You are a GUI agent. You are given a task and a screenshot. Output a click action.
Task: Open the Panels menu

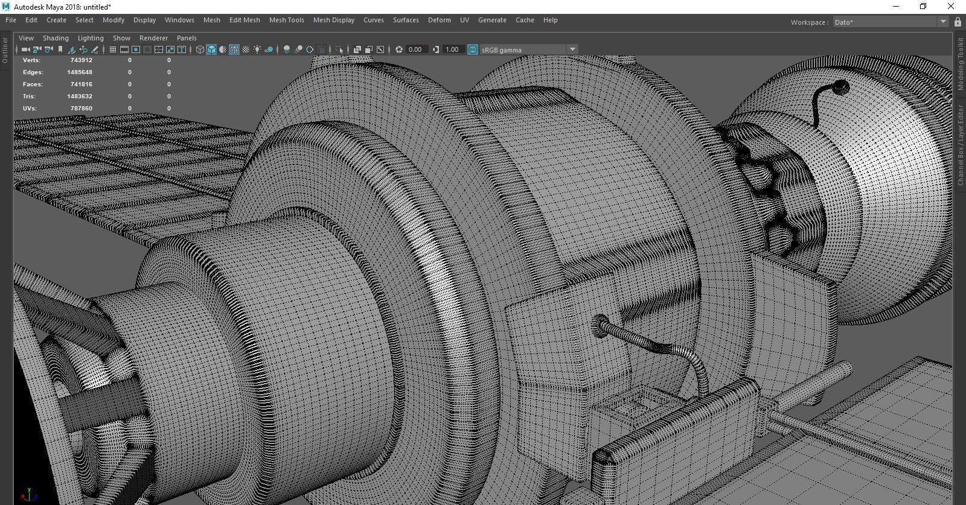pos(187,37)
